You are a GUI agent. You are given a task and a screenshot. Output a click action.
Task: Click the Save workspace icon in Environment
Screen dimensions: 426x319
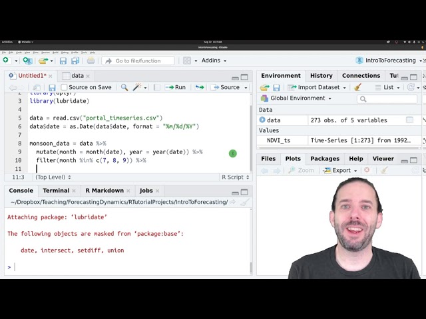coord(276,87)
